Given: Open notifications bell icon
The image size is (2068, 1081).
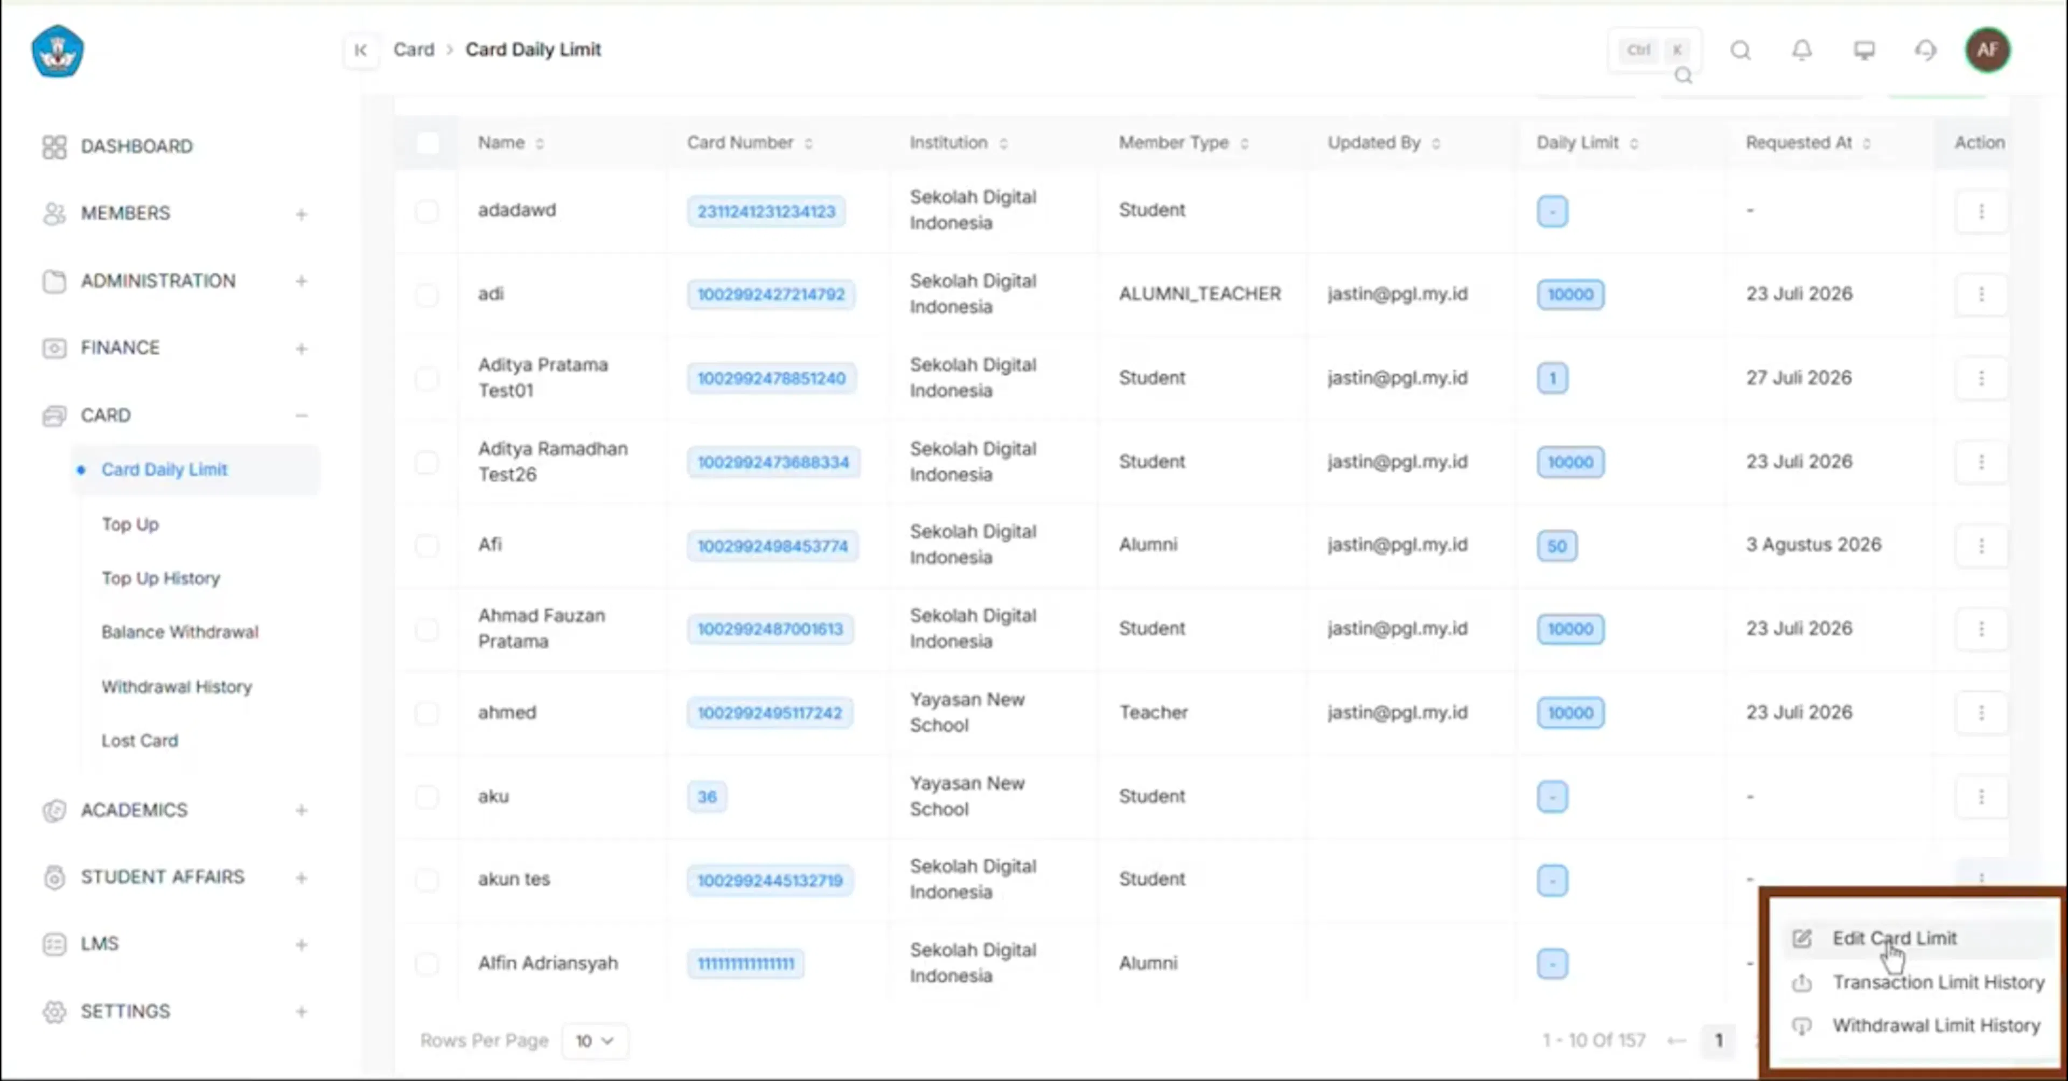Looking at the screenshot, I should [1802, 51].
